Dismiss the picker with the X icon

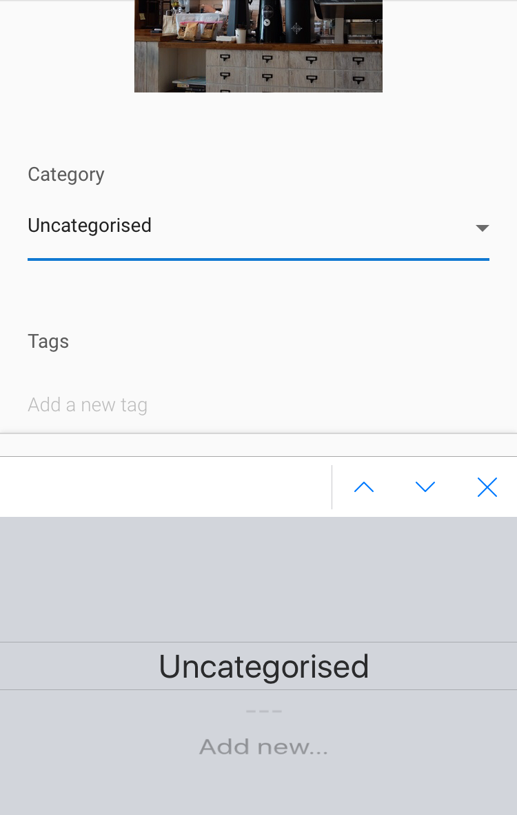[487, 487]
